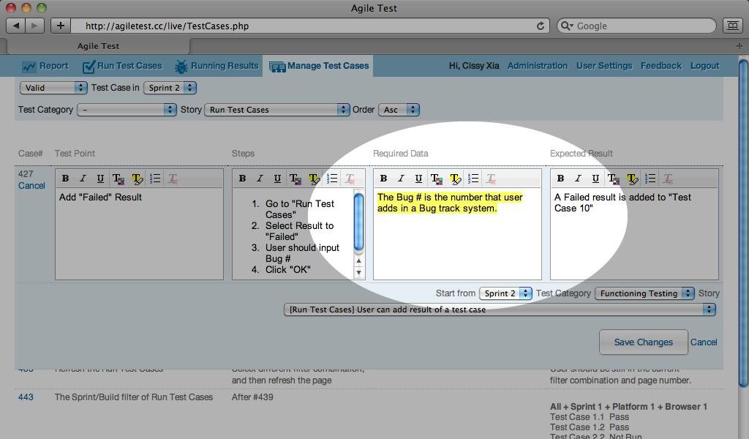Toggle bold in the Expected Result editor
Screen dimensions: 749x439
(560, 178)
